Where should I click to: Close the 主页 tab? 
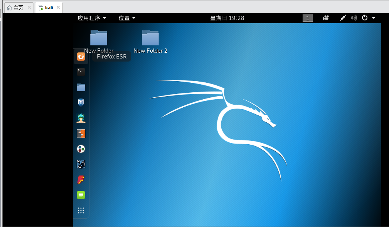(29, 7)
